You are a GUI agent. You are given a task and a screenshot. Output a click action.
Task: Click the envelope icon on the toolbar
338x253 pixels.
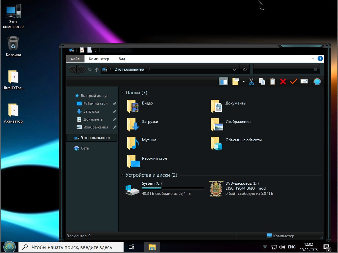(x=304, y=81)
